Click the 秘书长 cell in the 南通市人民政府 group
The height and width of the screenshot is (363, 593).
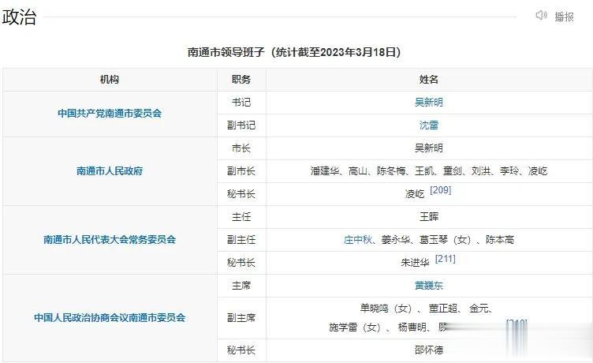241,194
